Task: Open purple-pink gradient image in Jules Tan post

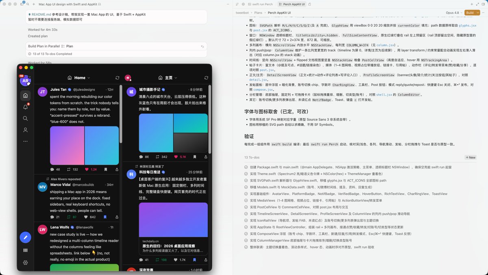Action: 67,145
